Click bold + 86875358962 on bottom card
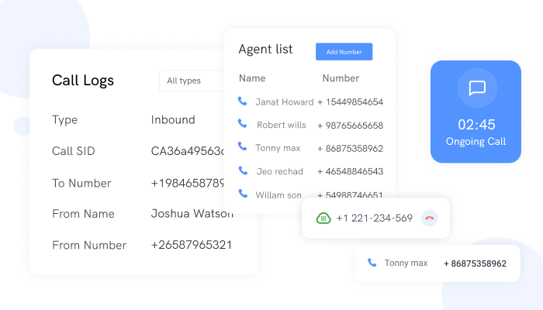The height and width of the screenshot is (310, 543). [475, 263]
